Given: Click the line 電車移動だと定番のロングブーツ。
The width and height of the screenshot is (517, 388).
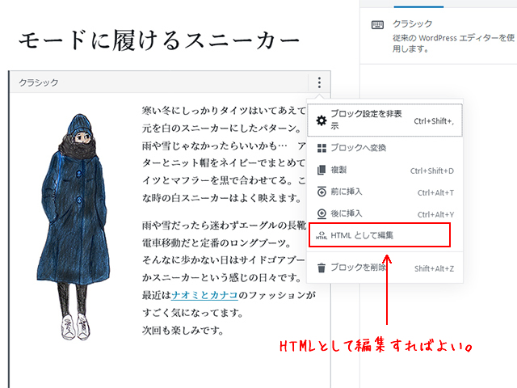Looking at the screenshot, I should [217, 242].
